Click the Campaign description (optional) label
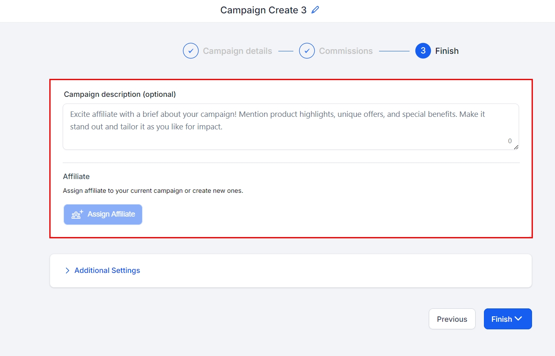 click(120, 94)
